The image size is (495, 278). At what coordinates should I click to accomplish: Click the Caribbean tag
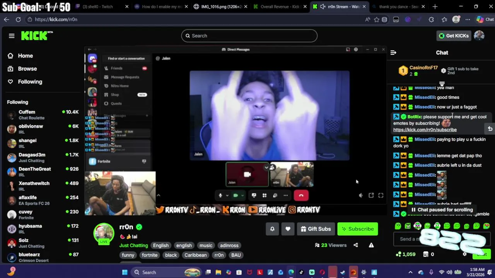(195, 255)
